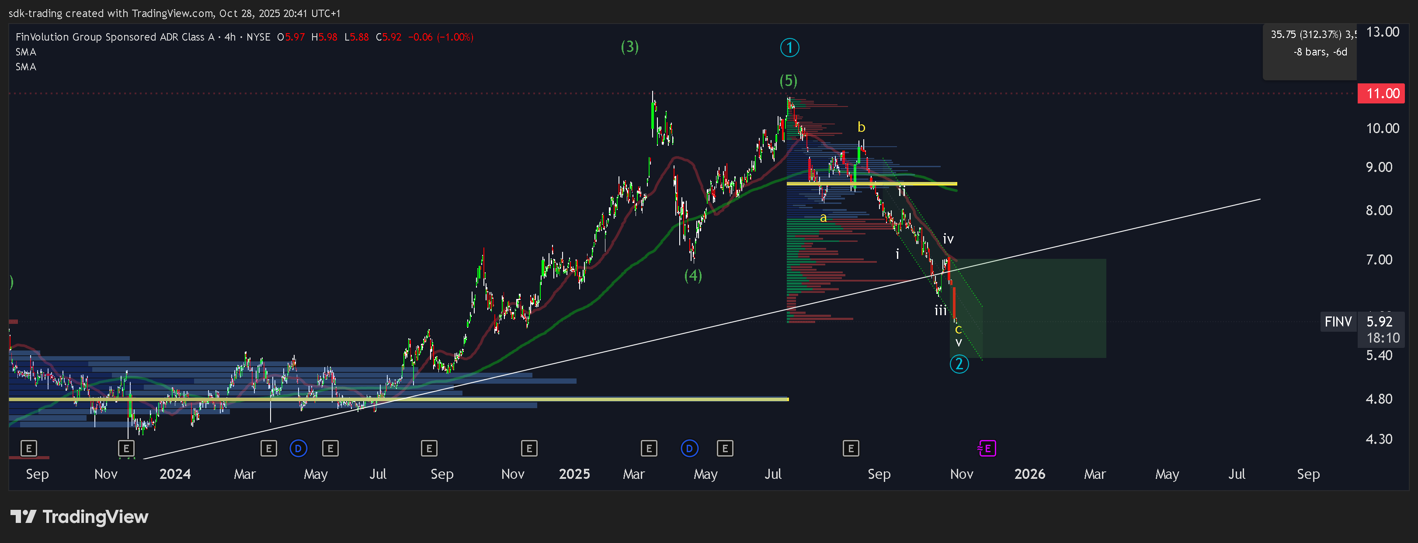This screenshot has width=1418, height=543.
Task: Click the 9.00 price axis label
Action: coord(1379,167)
